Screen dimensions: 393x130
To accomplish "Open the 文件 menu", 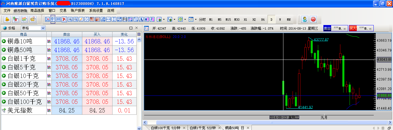I will 7,11.
